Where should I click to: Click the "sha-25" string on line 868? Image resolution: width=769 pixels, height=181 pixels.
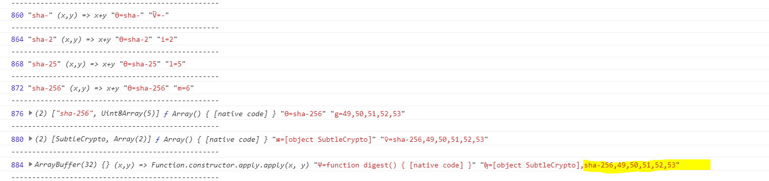tap(44, 64)
